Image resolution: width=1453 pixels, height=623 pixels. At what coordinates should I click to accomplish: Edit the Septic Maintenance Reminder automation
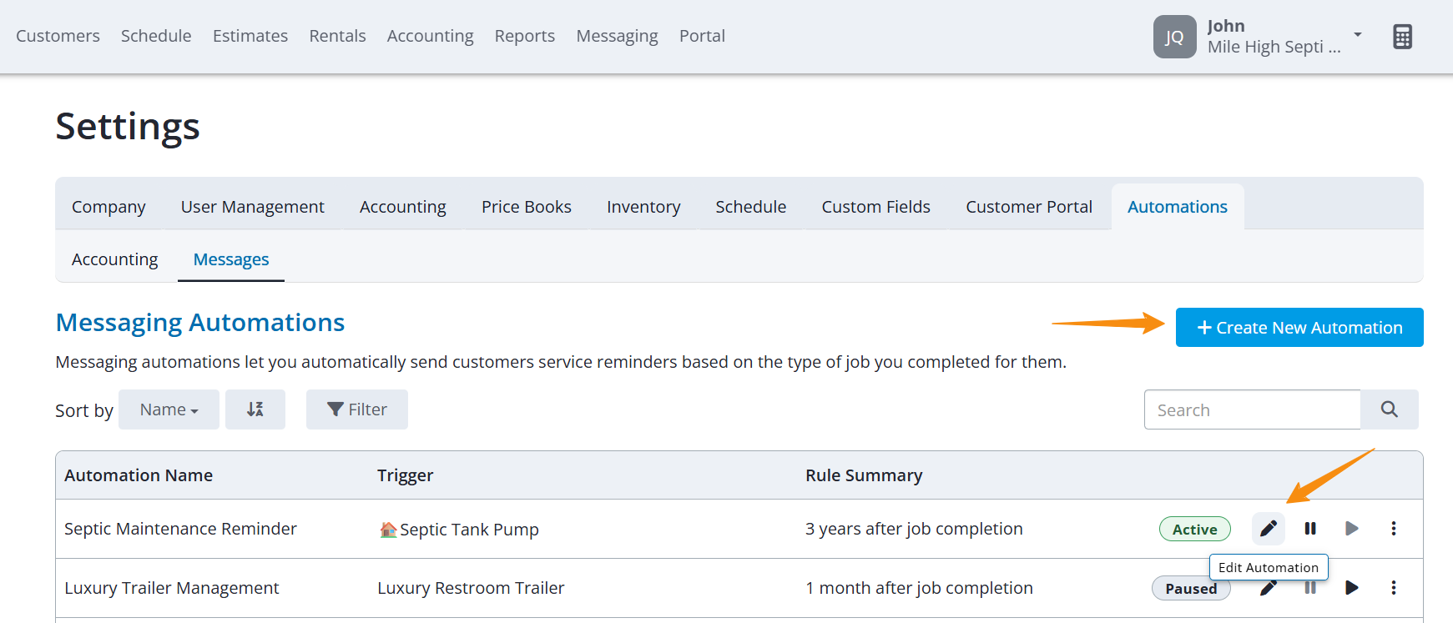click(x=1269, y=529)
